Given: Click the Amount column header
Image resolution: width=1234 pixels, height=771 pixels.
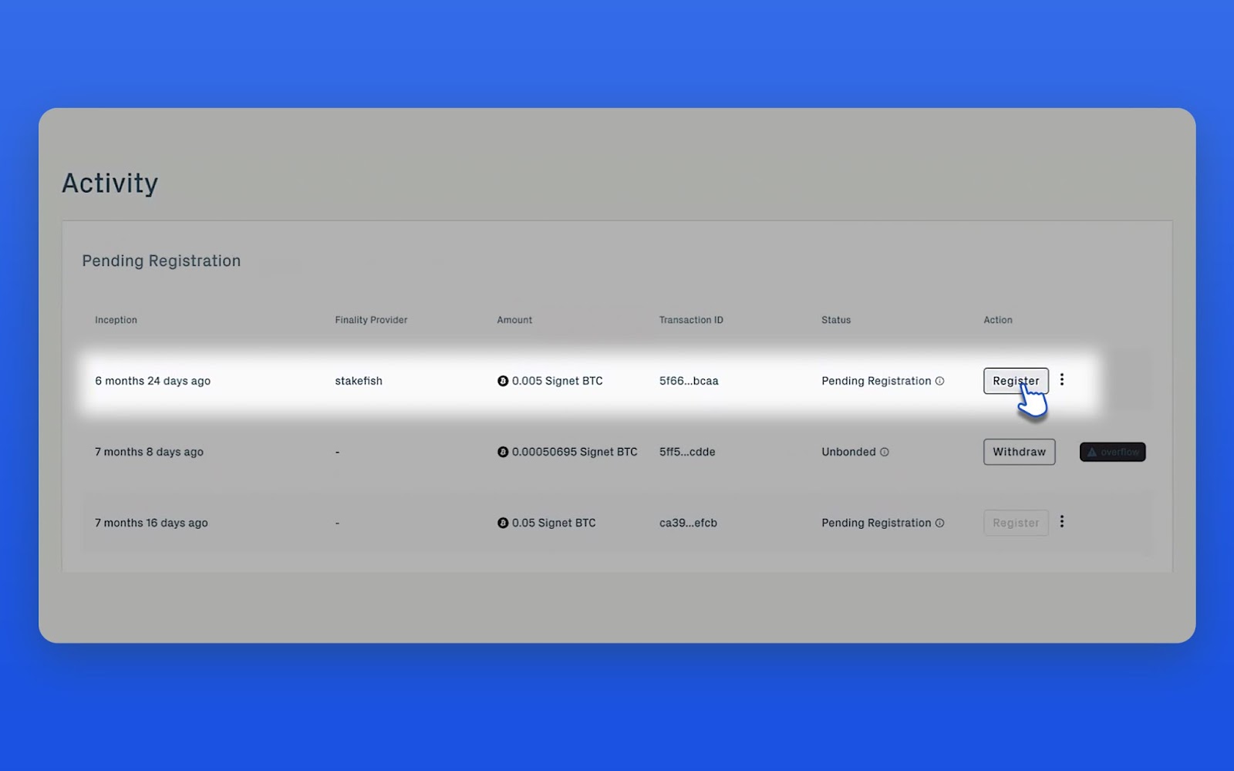Looking at the screenshot, I should point(514,320).
